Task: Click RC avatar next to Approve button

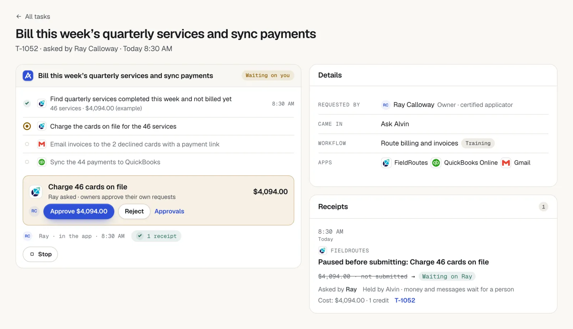Action: [x=34, y=211]
